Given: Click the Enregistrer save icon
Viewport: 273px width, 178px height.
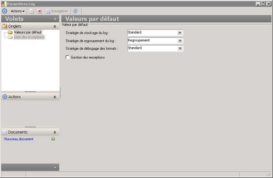Looking at the screenshot, I should pyautogui.click(x=48, y=11).
